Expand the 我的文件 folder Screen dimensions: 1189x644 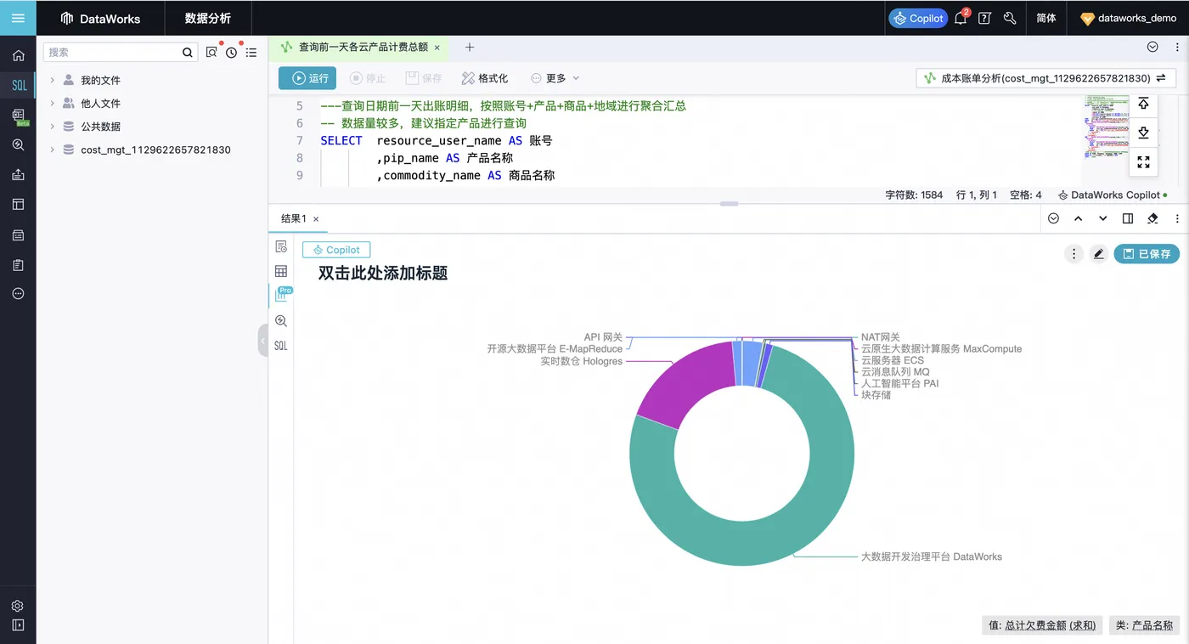coord(52,80)
